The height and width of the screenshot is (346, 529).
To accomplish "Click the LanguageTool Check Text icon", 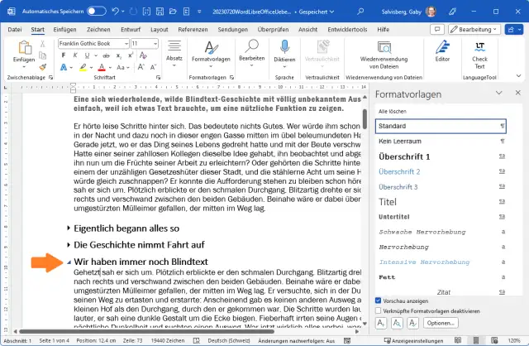I will (x=479, y=48).
